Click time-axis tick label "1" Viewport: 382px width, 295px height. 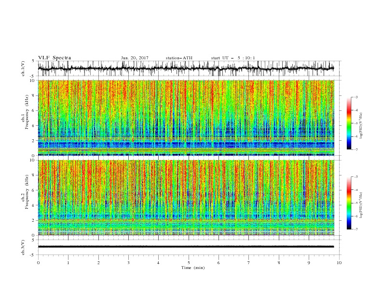click(x=68, y=263)
